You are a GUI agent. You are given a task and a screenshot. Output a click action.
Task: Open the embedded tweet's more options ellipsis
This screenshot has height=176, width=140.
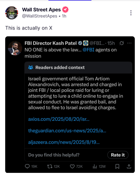(x=129, y=43)
